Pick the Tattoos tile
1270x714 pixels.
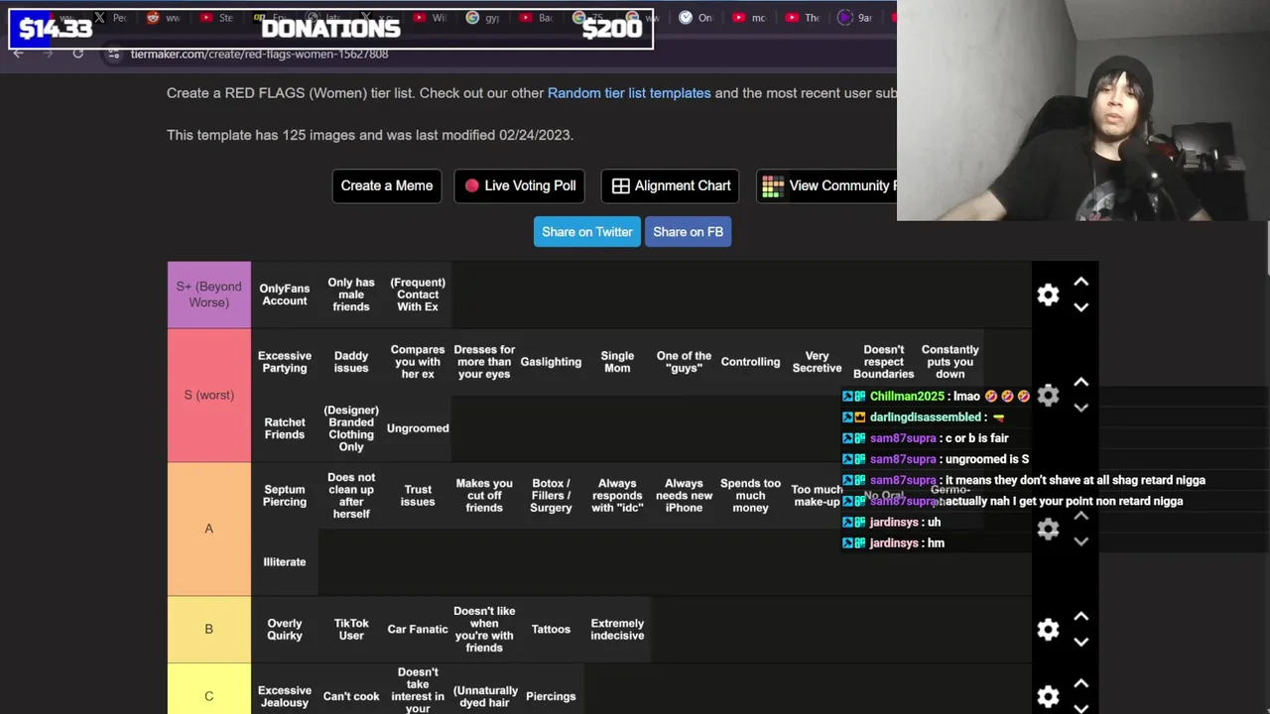click(x=551, y=630)
